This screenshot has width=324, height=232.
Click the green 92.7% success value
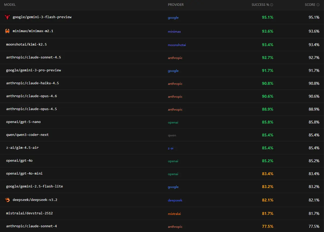[268, 58]
